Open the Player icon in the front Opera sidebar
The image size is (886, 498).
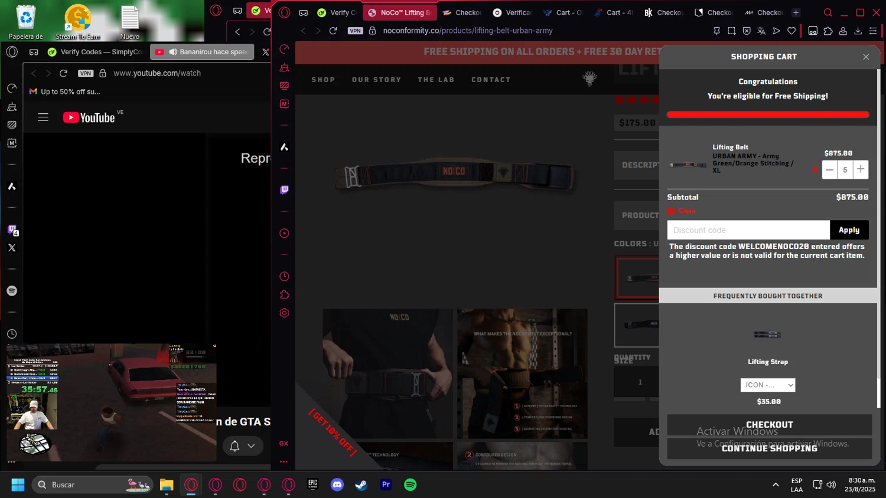pos(284,233)
